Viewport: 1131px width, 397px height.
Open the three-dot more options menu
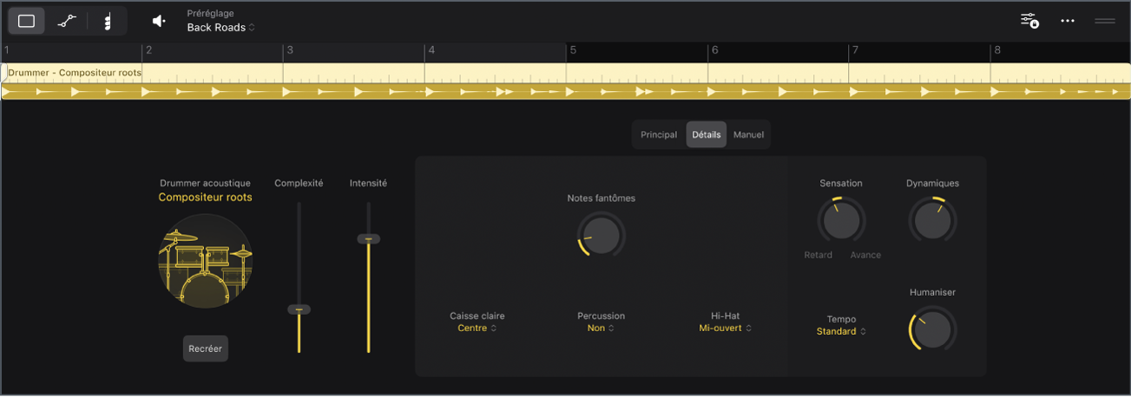tap(1068, 21)
